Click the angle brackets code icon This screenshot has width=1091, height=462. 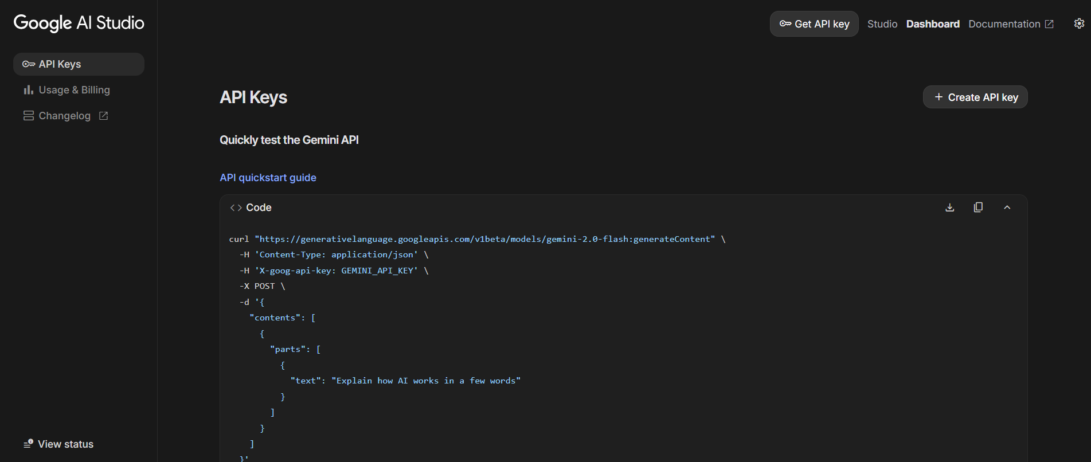pyautogui.click(x=236, y=207)
